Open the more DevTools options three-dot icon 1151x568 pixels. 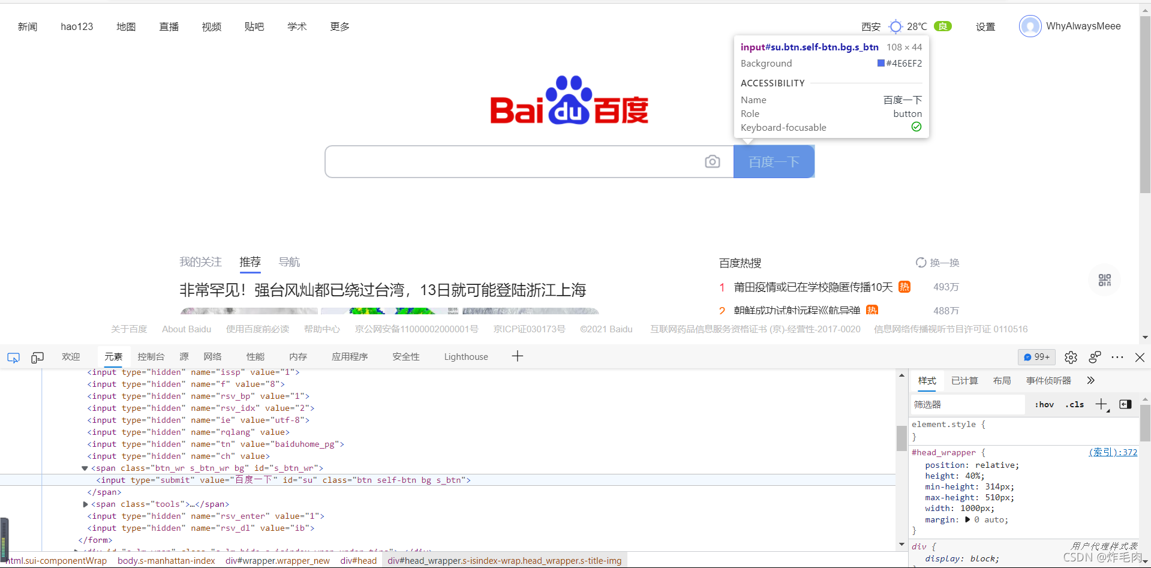1117,357
